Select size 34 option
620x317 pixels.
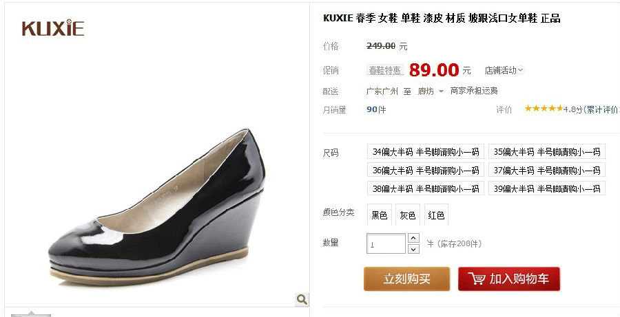pyautogui.click(x=426, y=151)
